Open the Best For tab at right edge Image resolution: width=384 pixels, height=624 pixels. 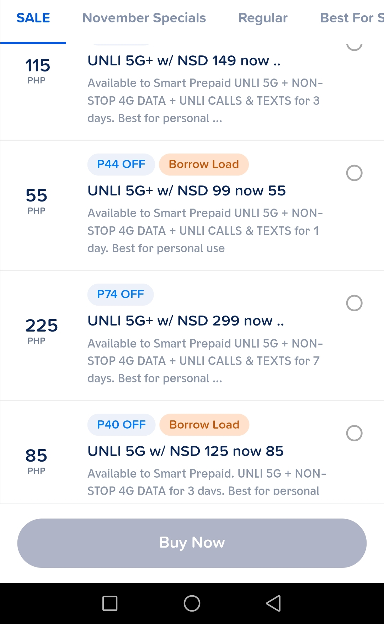351,18
